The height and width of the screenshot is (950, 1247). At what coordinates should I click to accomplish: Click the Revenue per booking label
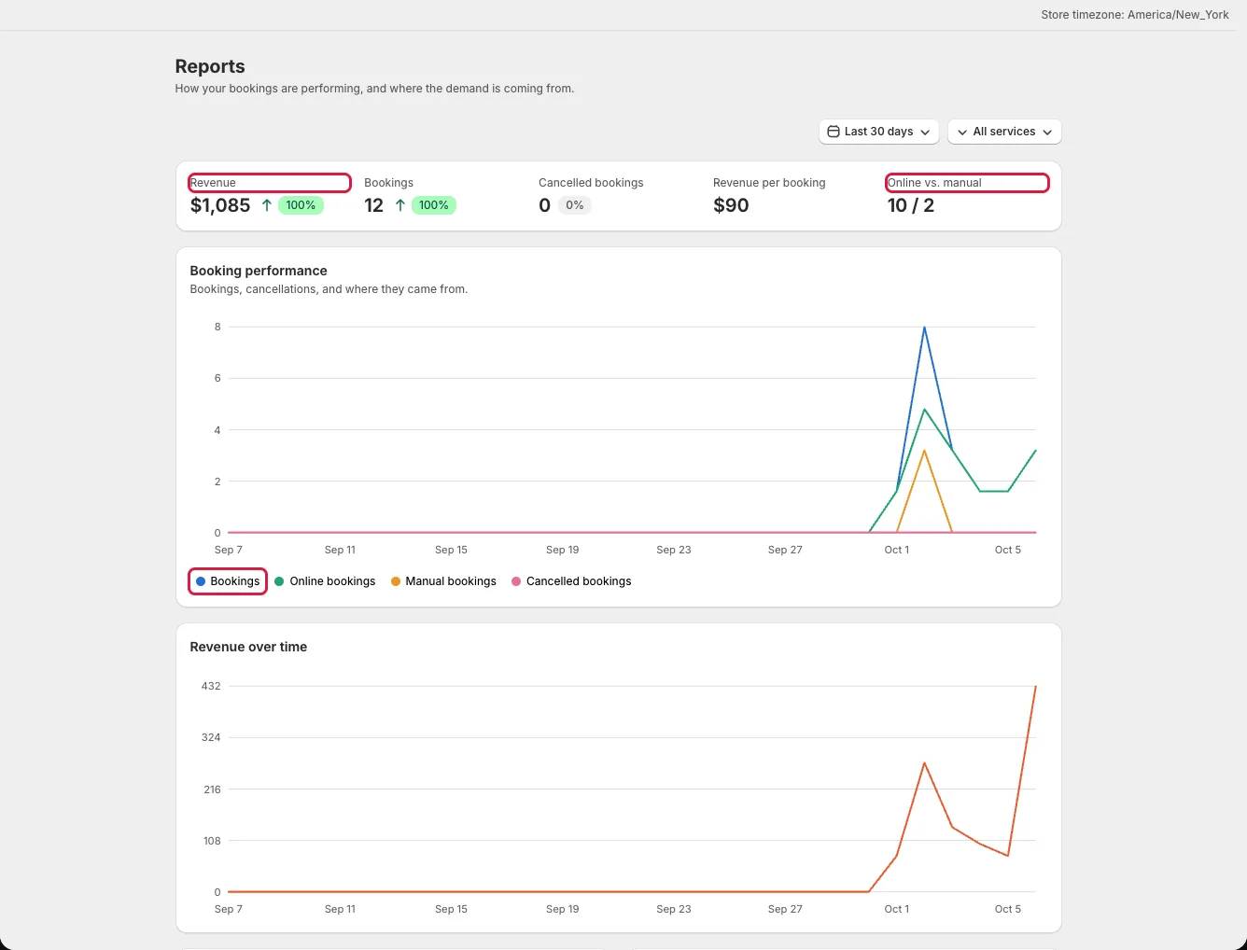coord(769,183)
